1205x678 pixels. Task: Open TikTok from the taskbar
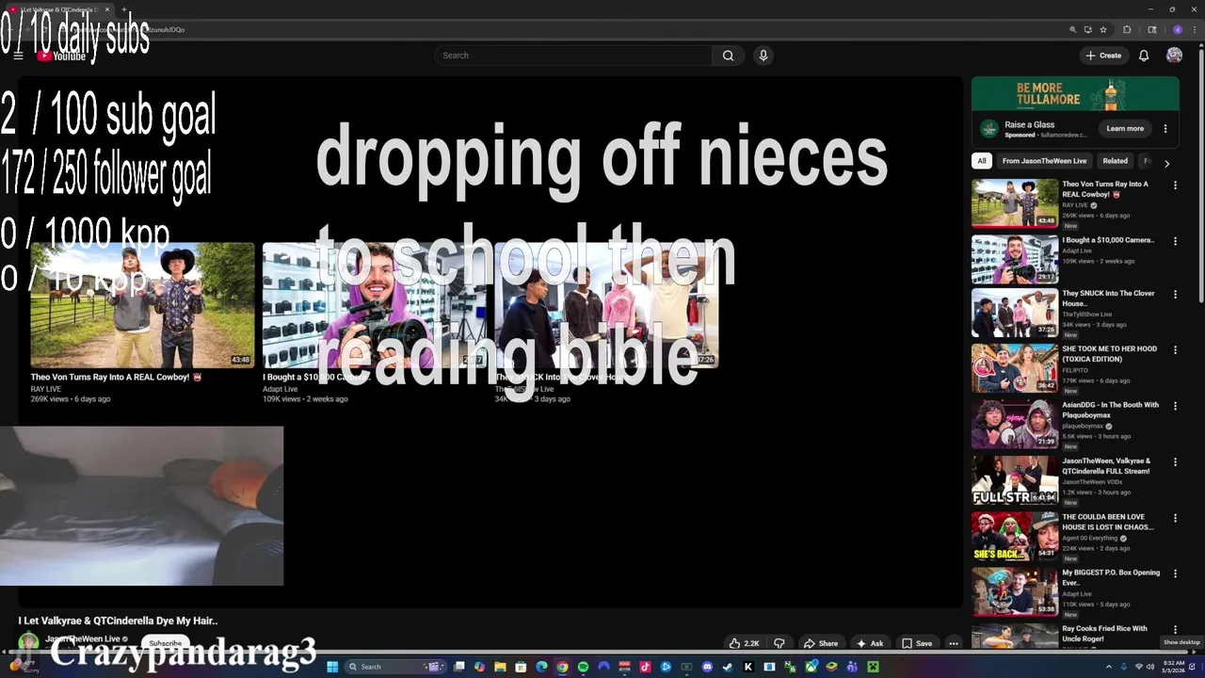coord(645,667)
